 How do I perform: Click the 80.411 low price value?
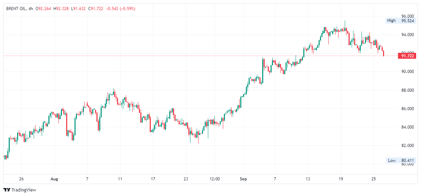(407, 161)
